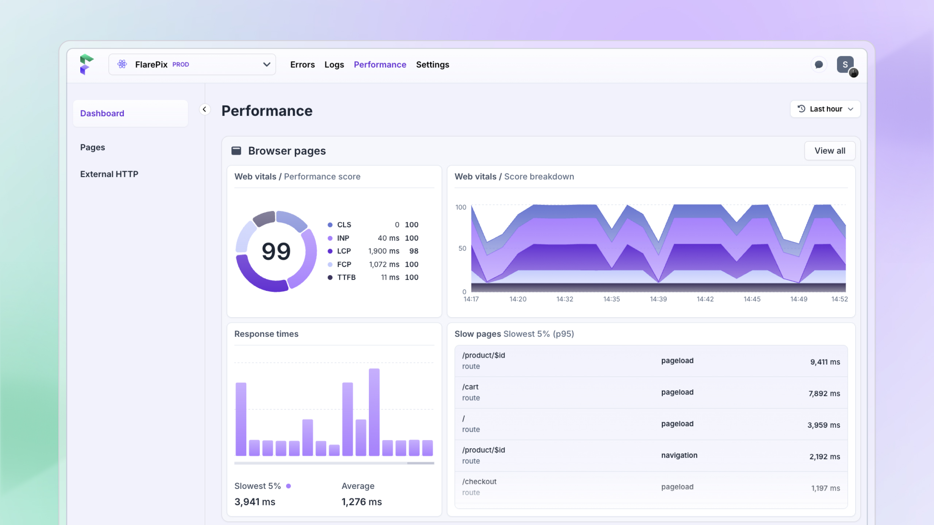
Task: Select Pages in the sidebar
Action: 93,147
